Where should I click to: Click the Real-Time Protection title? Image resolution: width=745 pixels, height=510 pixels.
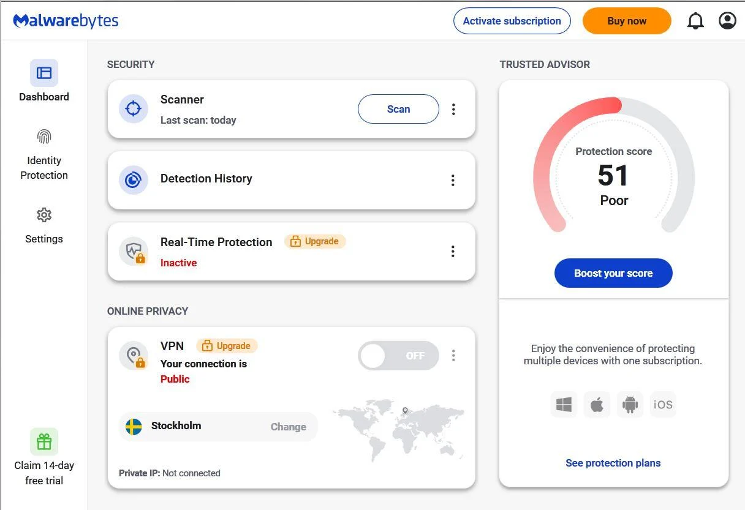216,242
